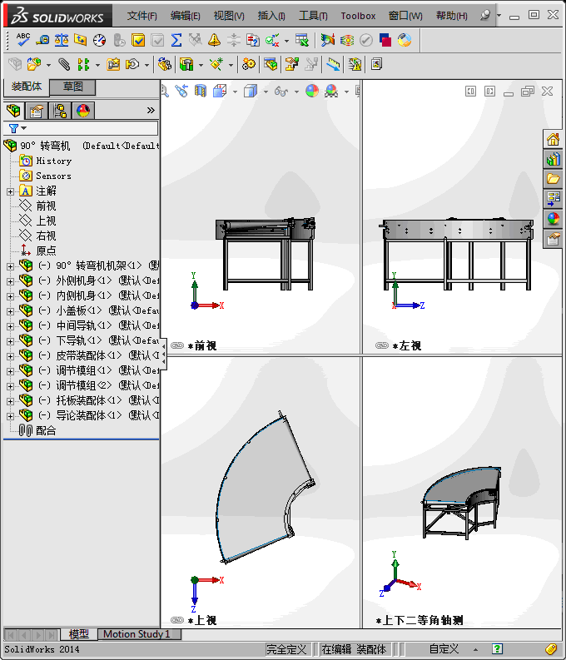Toggle link views icon next to 左视

point(382,345)
